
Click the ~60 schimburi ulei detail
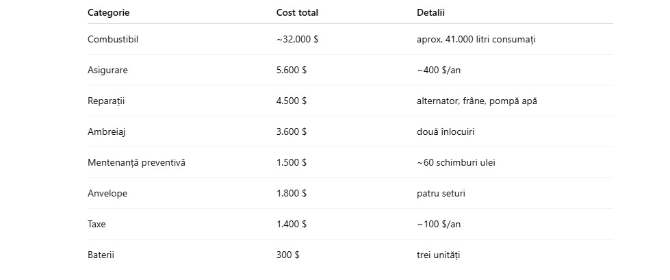tap(456, 162)
